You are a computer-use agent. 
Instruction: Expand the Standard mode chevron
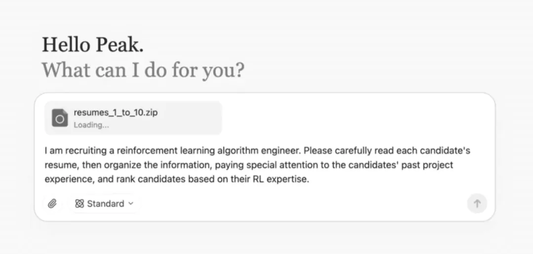(131, 203)
